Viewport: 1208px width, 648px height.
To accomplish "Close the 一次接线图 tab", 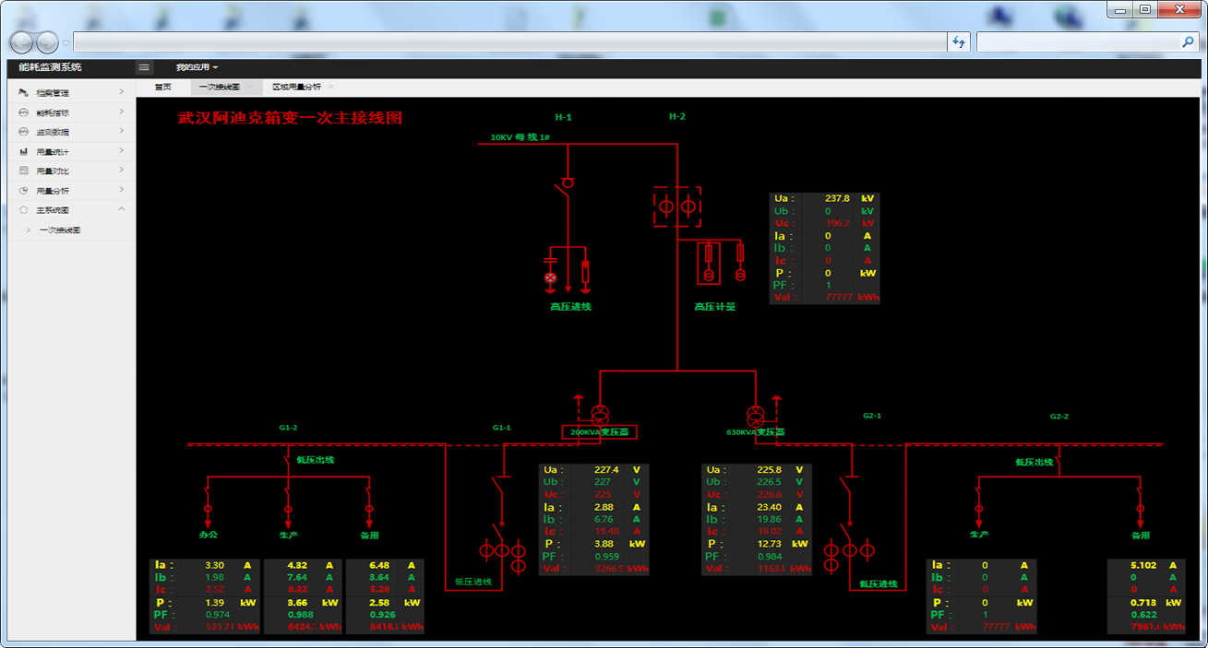I will point(249,87).
